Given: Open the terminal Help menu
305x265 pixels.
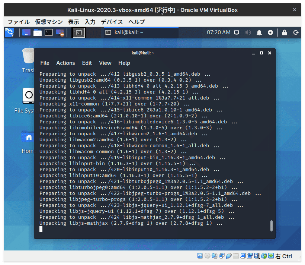Looking at the screenshot, I should coord(124,63).
